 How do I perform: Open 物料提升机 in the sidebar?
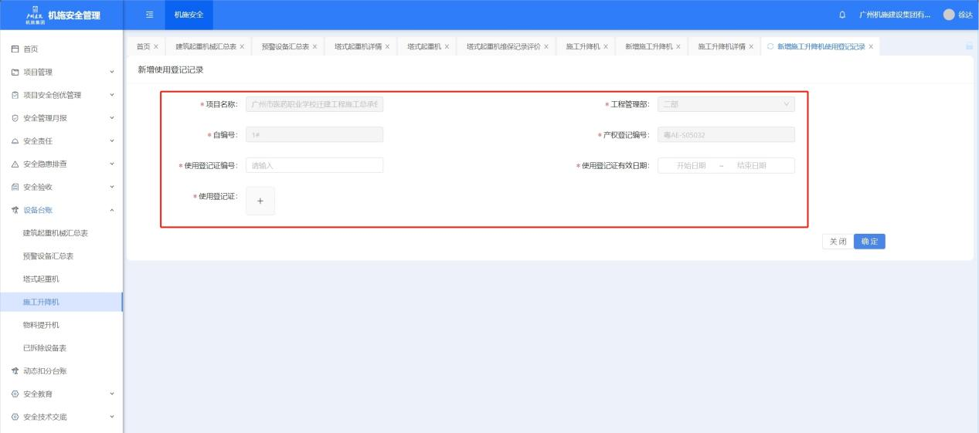[41, 325]
